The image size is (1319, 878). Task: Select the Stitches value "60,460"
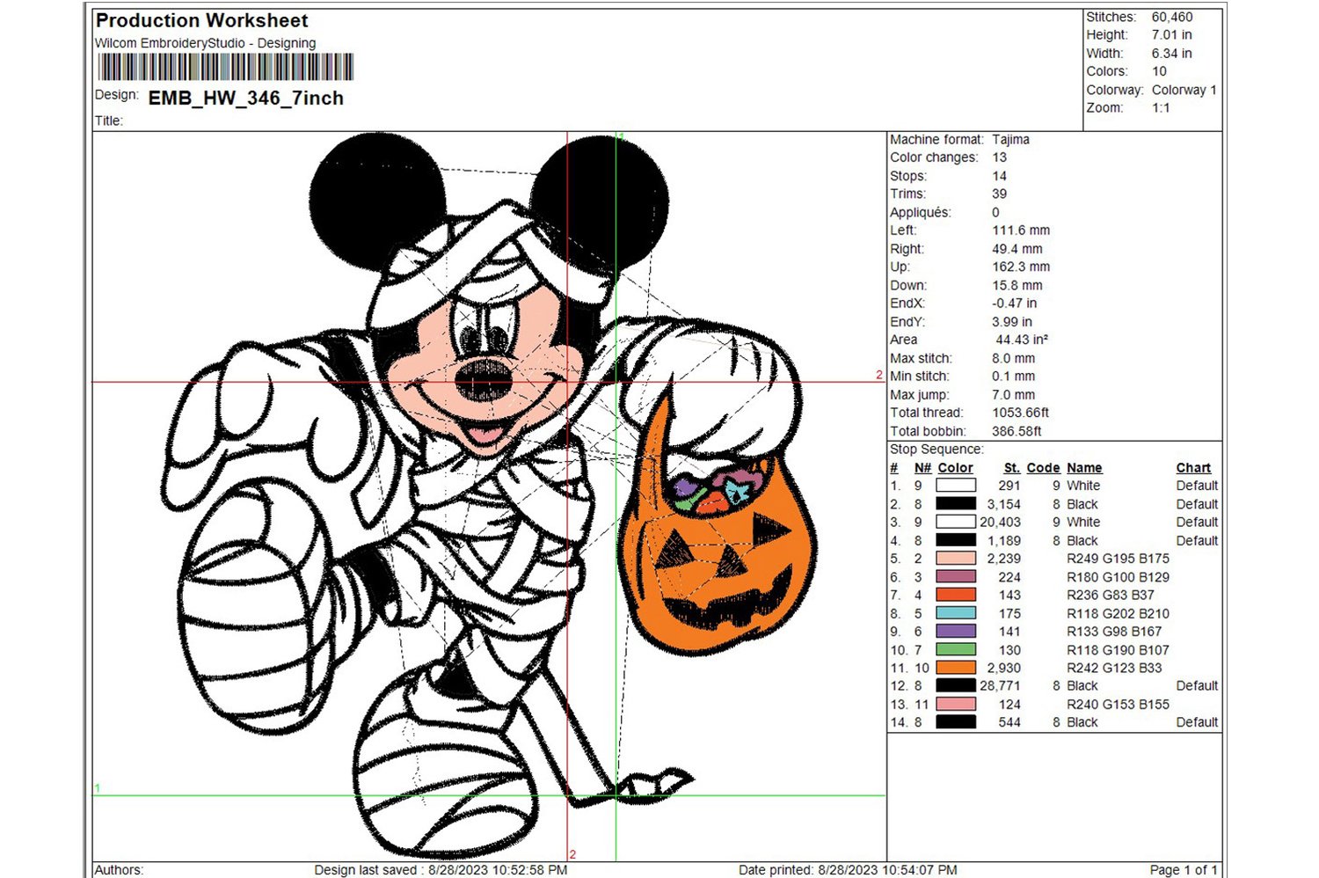pos(1172,17)
